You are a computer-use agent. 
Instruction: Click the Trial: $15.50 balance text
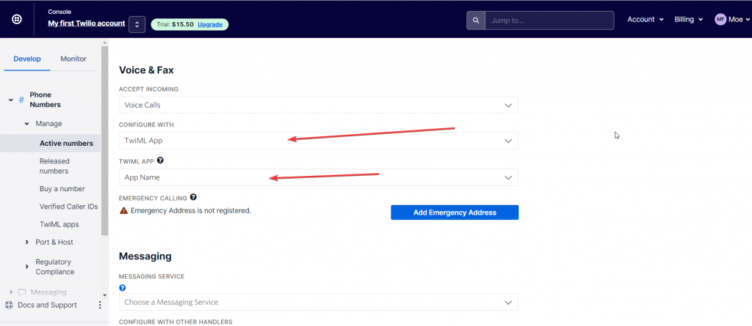point(175,24)
